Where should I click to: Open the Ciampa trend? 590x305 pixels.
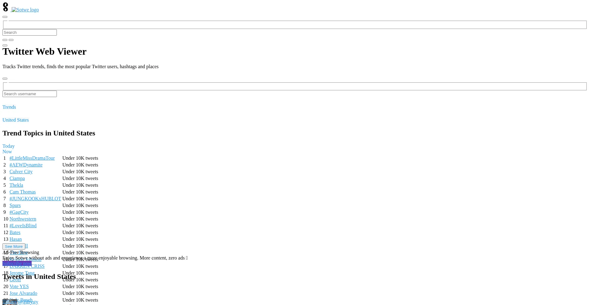tap(17, 178)
